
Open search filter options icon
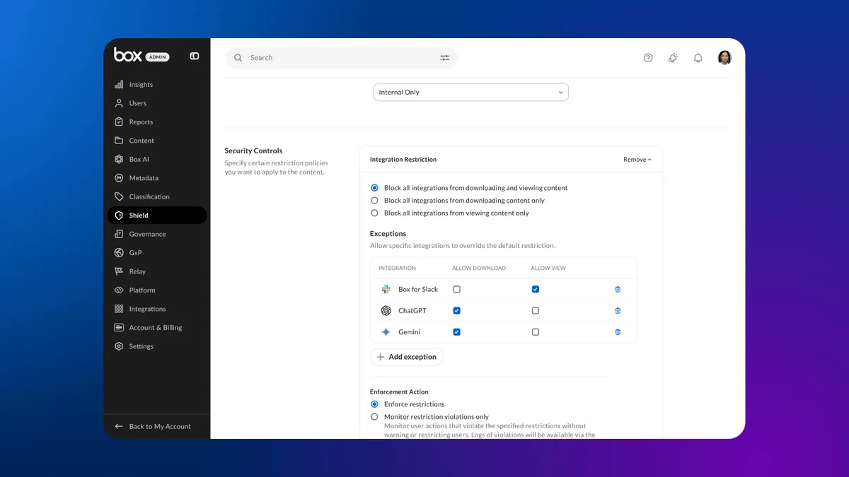445,58
